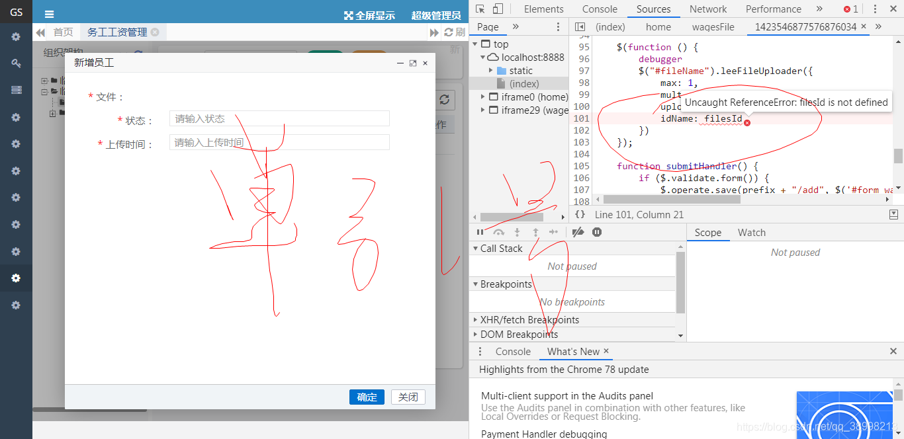The image size is (904, 439).
Task: Close the 务工工资管理 tab
Action: tap(155, 32)
